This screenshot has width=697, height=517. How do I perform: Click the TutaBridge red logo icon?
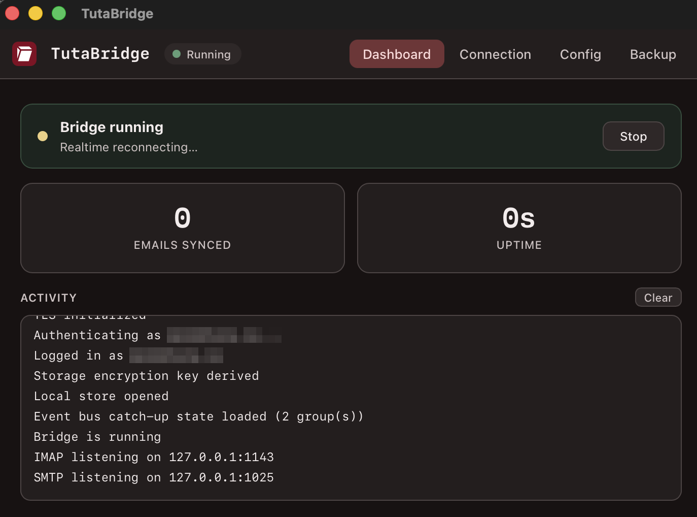point(24,54)
